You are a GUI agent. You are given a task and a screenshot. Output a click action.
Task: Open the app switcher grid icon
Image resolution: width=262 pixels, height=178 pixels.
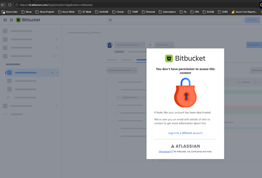(11, 20)
